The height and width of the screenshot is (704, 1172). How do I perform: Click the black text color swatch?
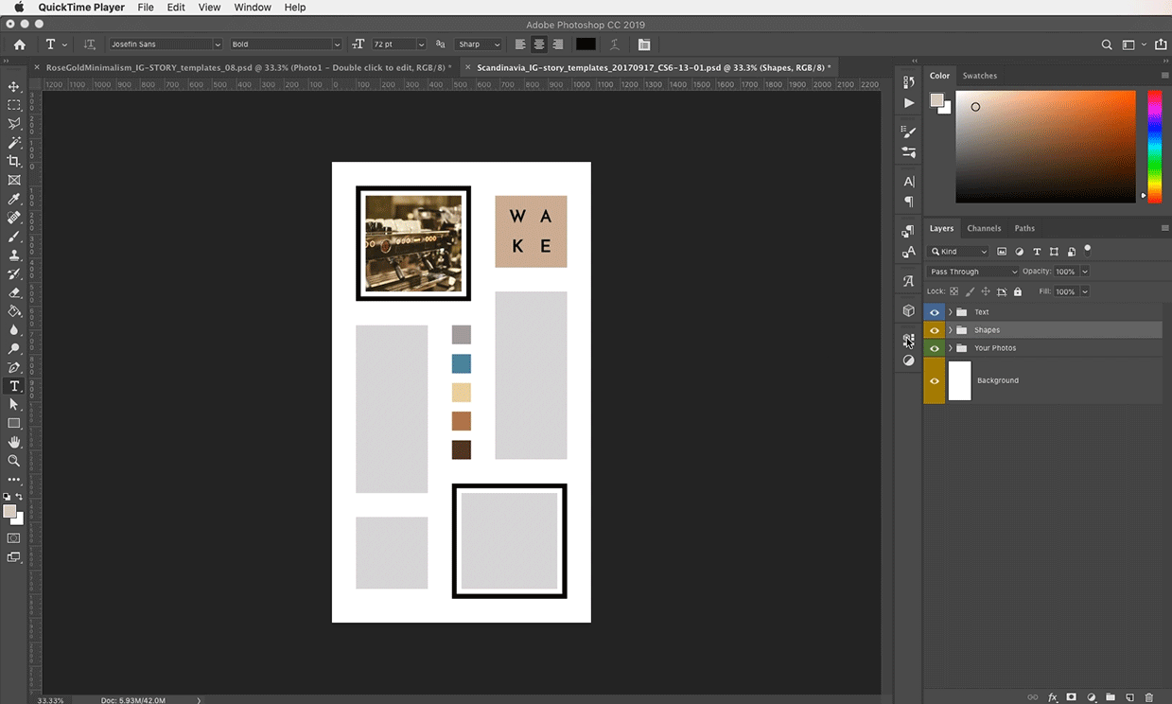(x=586, y=44)
